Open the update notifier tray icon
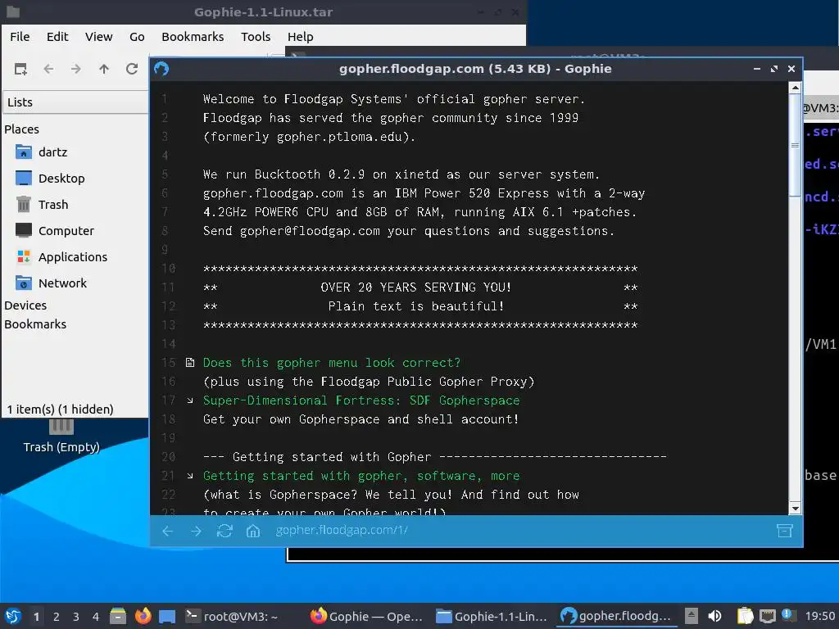This screenshot has width=839, height=629. click(787, 615)
